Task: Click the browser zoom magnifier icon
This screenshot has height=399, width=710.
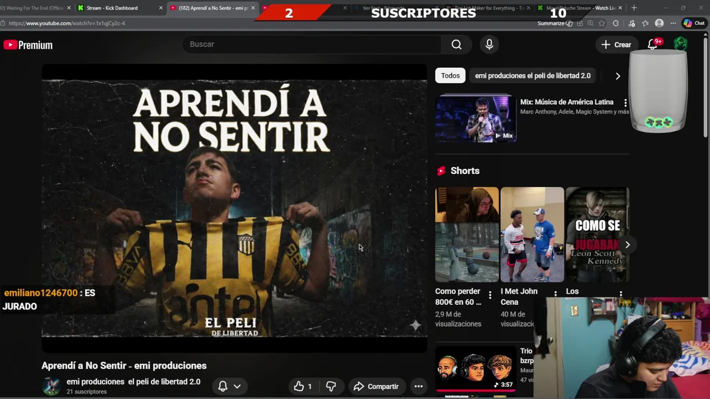Action: point(590,23)
